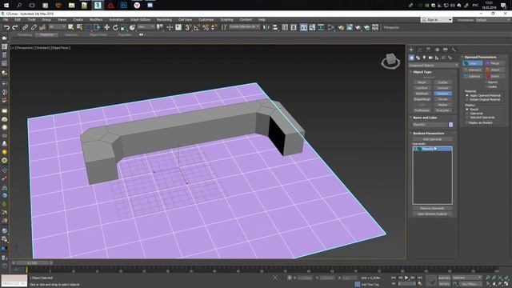This screenshot has height=288, width=512.
Task: Open the Select by Name dialog
Action: tap(79, 28)
